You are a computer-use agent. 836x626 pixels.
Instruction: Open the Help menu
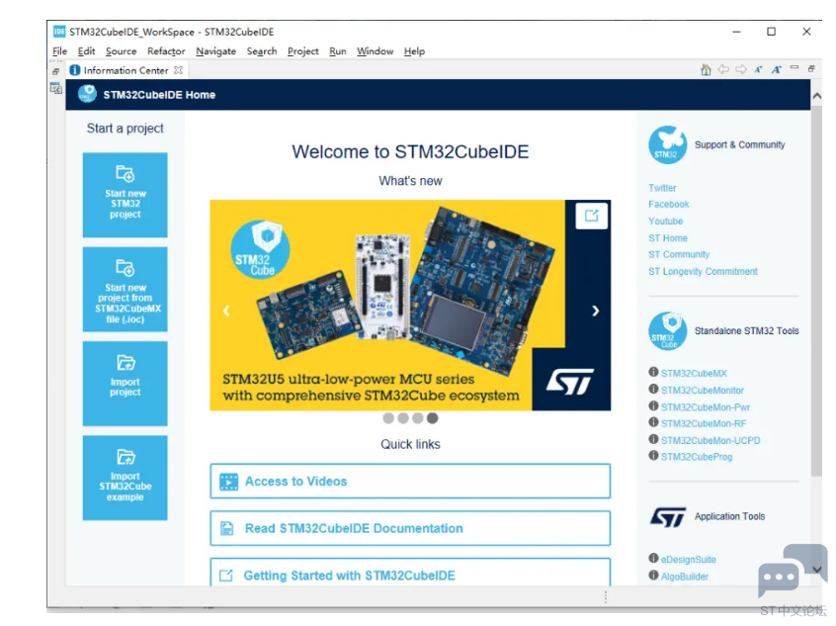click(x=414, y=51)
